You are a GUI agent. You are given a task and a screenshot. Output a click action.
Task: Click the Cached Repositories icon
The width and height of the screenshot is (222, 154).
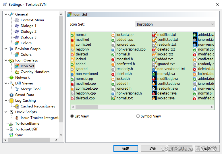[x=17, y=106]
